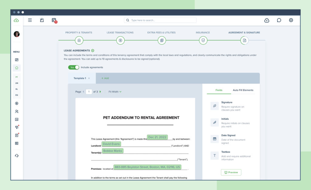Click the alarm bell notifications icon

(x=42, y=20)
